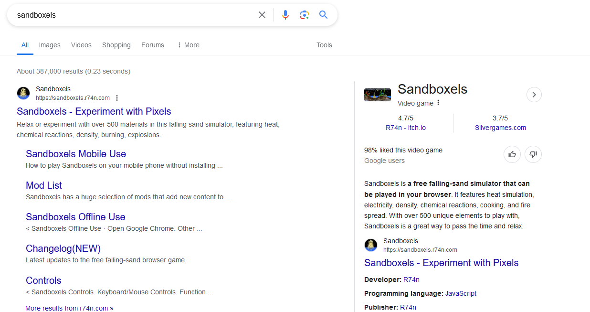This screenshot has width=590, height=312.
Task: Open more options next to Video game
Action: [438, 103]
